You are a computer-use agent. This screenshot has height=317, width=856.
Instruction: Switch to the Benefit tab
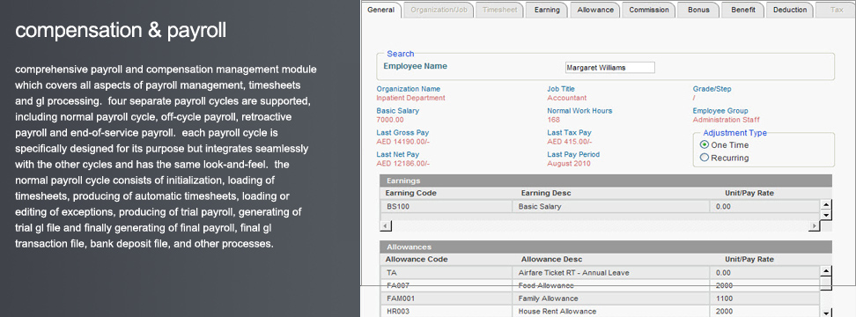(x=743, y=10)
